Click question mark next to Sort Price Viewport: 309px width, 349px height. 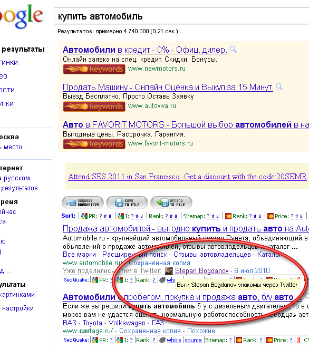click(292, 216)
